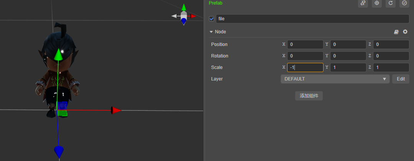Viewport: 414px width, 161px height.
Task: Click the blue plane handle of the move gizmo
Action: pyautogui.click(x=62, y=105)
